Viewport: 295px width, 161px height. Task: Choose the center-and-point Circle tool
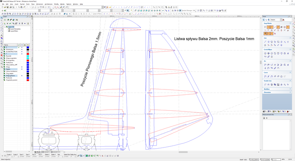[x=265, y=53]
